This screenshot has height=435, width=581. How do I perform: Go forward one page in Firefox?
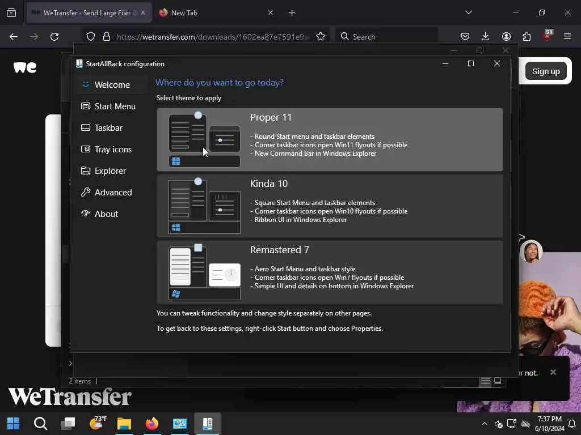[33, 36]
